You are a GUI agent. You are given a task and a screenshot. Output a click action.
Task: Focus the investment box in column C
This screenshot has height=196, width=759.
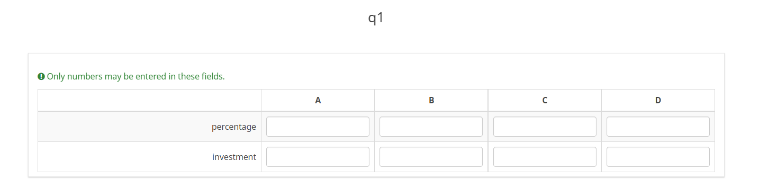point(545,157)
